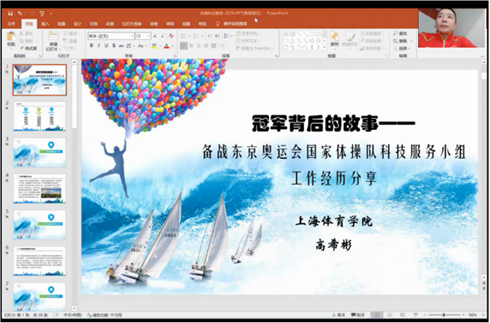Click the Paste (粘贴) clipboard icon
This screenshot has width=490, height=323.
pos(11,37)
